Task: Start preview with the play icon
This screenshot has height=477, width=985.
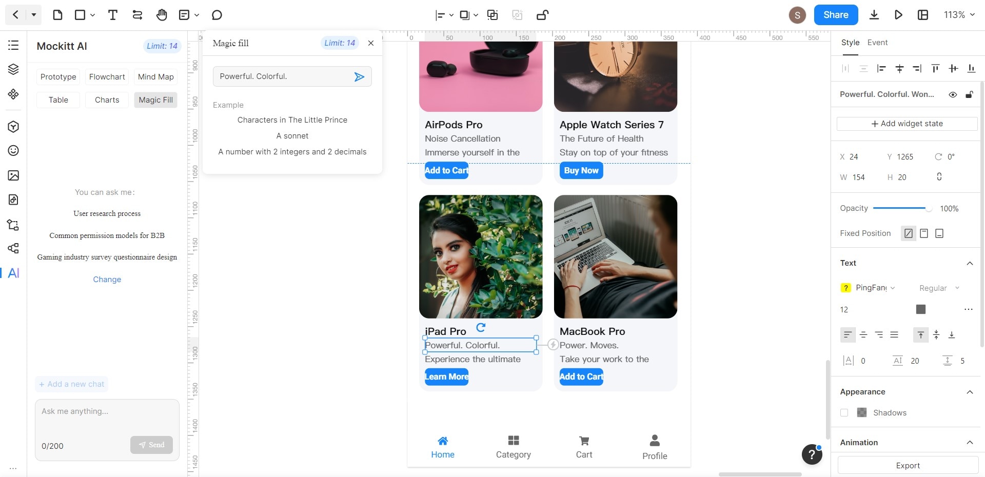Action: [898, 15]
